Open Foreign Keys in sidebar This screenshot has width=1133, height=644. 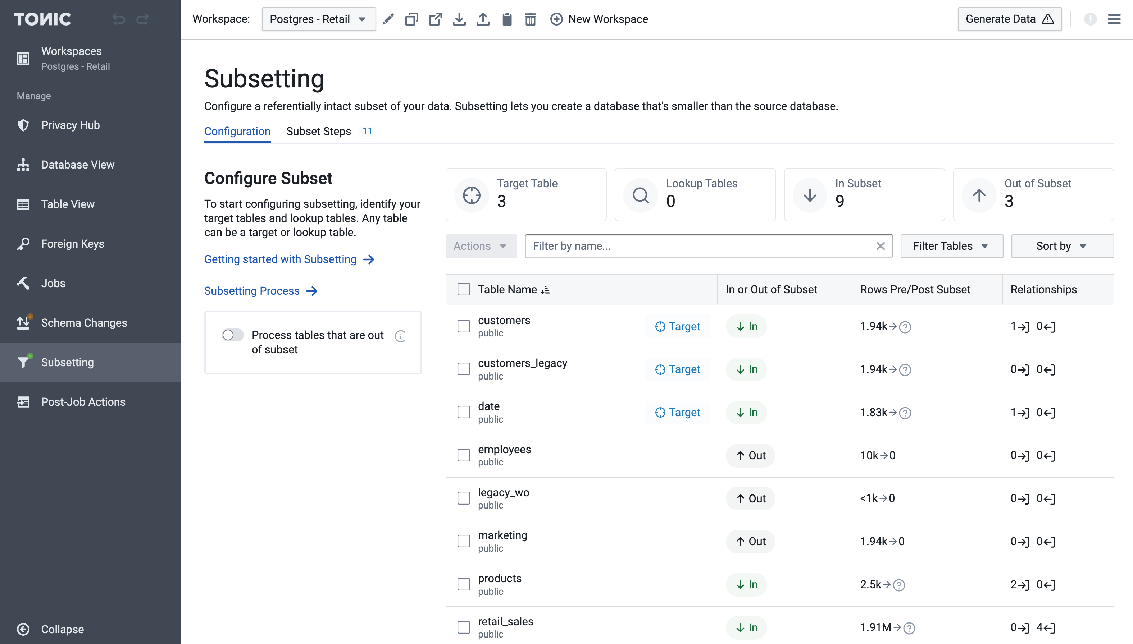point(73,244)
